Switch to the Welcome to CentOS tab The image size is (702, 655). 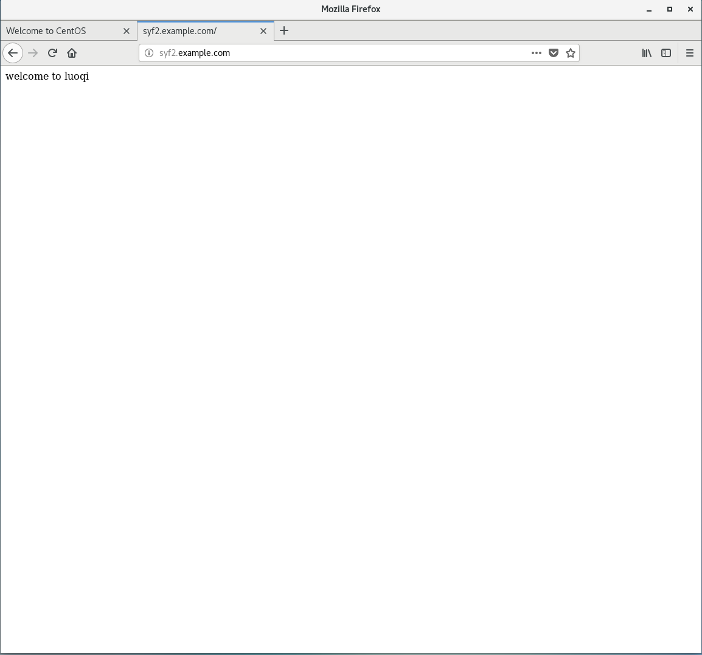69,31
